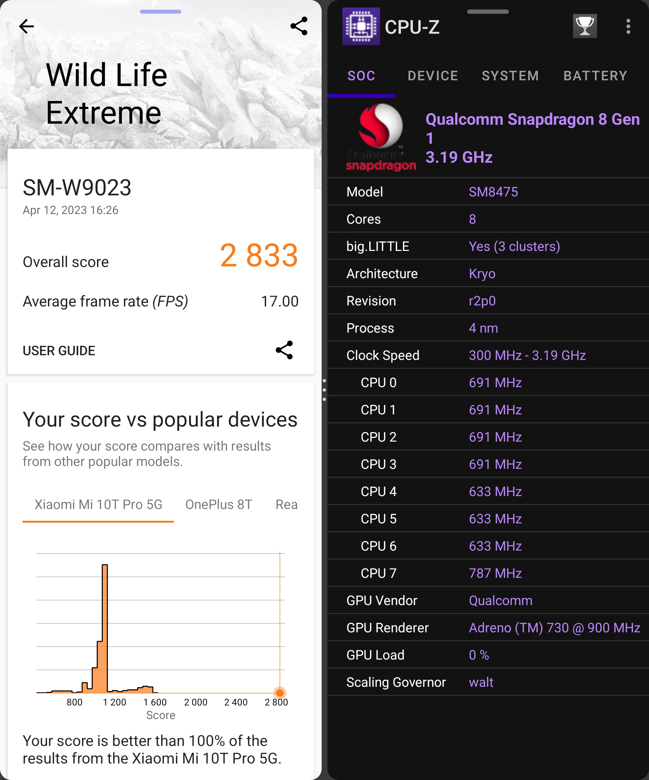Select the Xiaomi Mi 10T Pro 5G tab
This screenshot has height=780, width=649.
(x=98, y=504)
